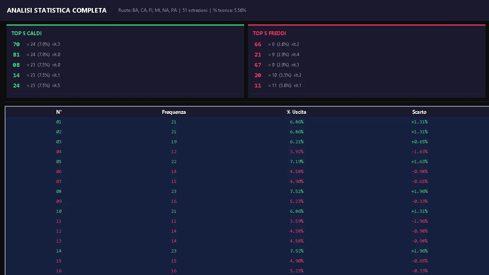
Task: Click the 4.90% value in row 07
Action: pos(296,181)
